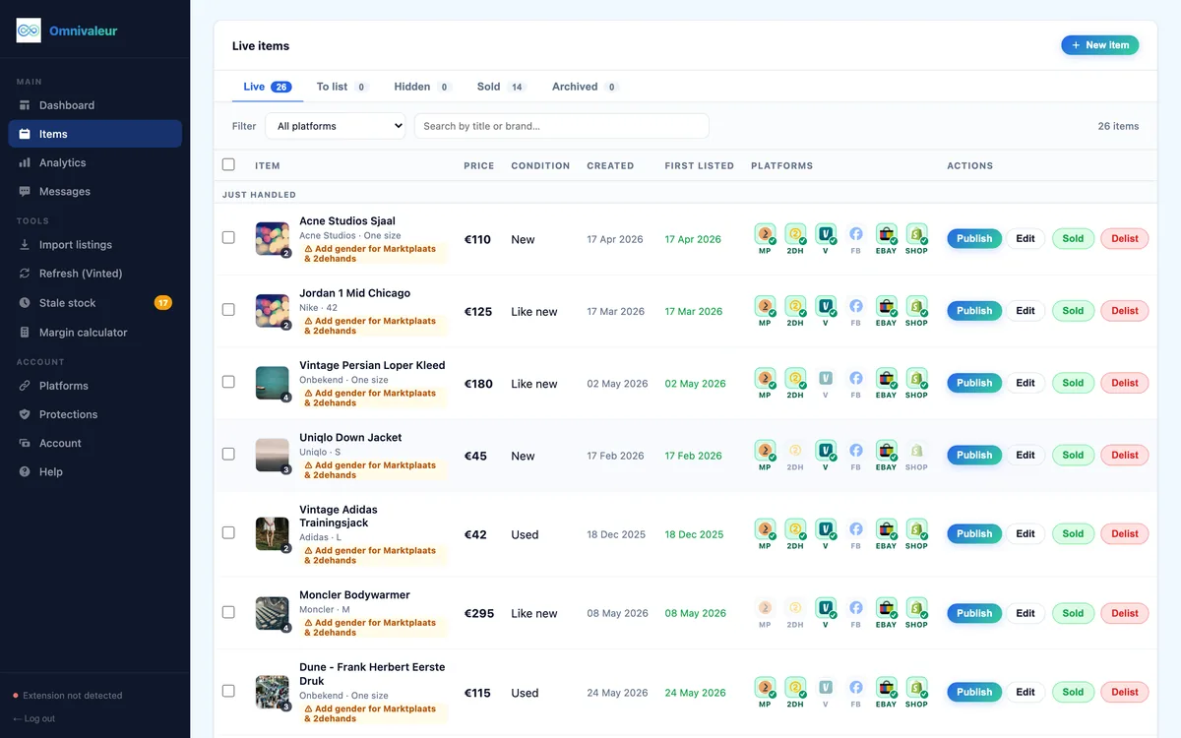Click the New item button
Image resolution: width=1181 pixels, height=738 pixels.
[1099, 45]
